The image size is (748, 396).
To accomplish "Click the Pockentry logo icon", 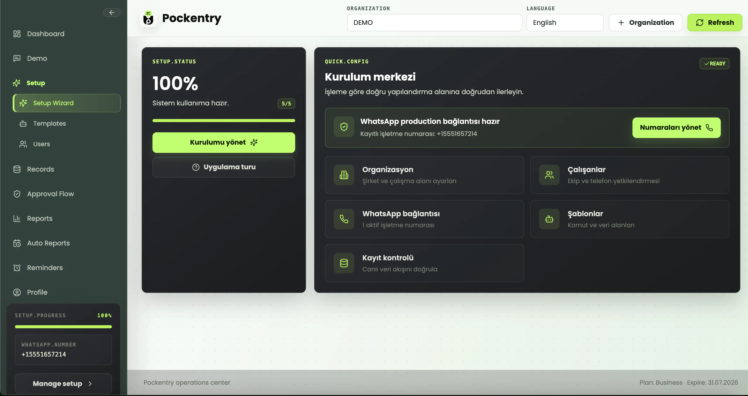I will (x=148, y=18).
